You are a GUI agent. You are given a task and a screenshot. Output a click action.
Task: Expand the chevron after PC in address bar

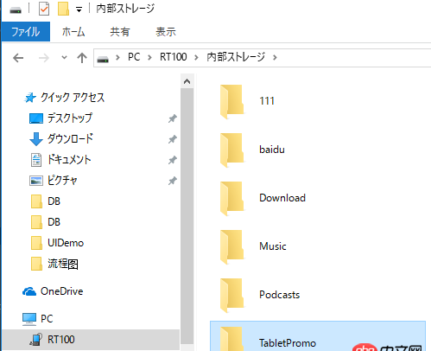pos(149,58)
